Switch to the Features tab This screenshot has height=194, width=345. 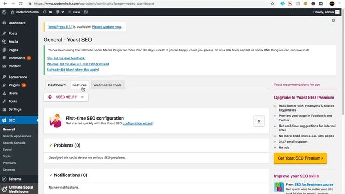tap(79, 85)
